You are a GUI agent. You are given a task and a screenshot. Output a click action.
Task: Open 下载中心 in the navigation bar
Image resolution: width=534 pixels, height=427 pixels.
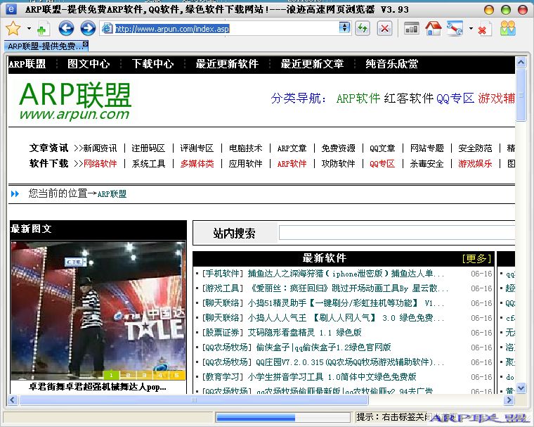(152, 64)
